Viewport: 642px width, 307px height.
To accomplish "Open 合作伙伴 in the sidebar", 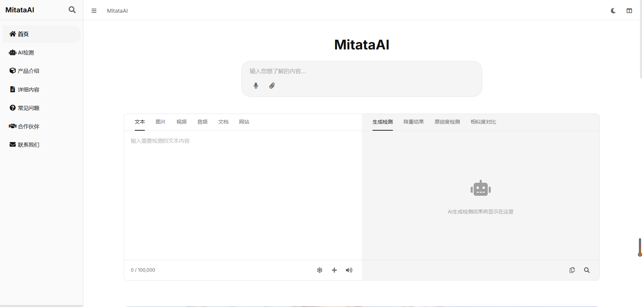I will [42, 126].
